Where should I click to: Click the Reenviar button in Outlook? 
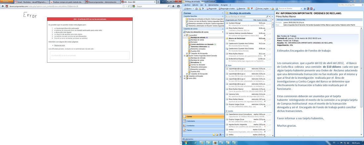pos(241,9)
